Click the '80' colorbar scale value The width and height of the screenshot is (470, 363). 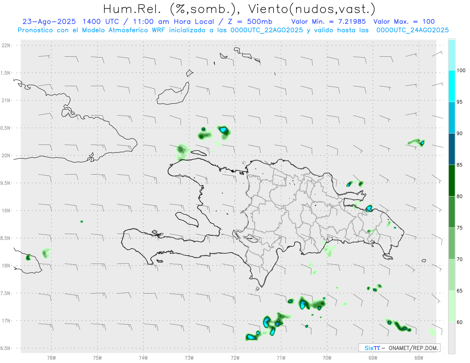click(460, 196)
